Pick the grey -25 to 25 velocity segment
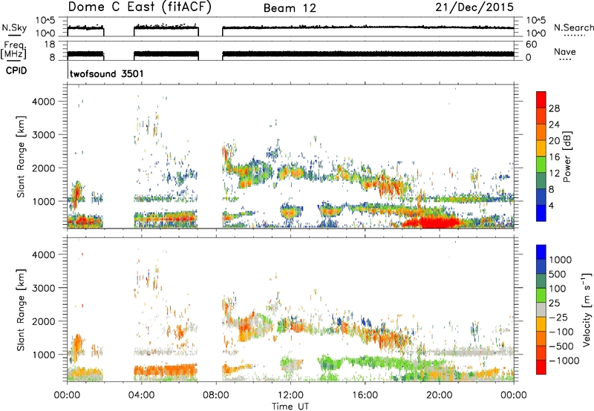The width and height of the screenshot is (594, 411). pyautogui.click(x=541, y=310)
